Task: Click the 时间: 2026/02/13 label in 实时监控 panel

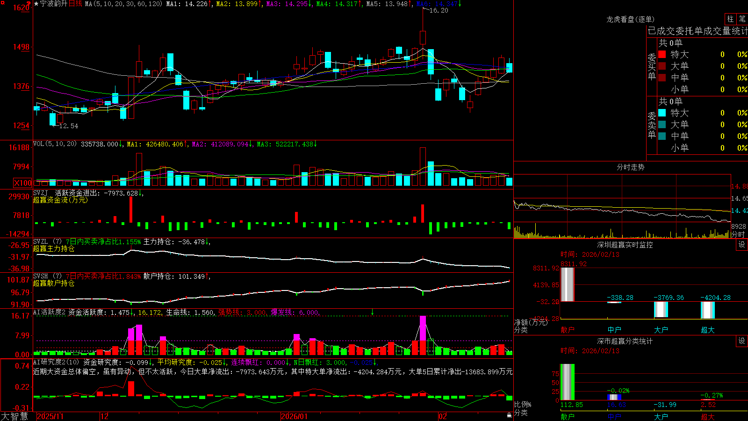Action: pos(590,254)
